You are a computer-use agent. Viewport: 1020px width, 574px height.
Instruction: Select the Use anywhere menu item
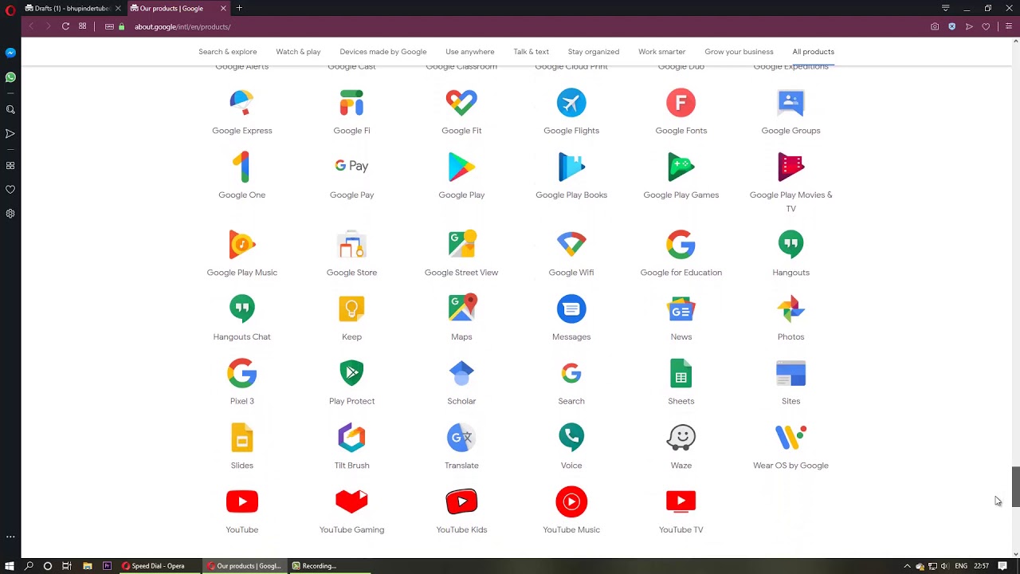point(470,52)
